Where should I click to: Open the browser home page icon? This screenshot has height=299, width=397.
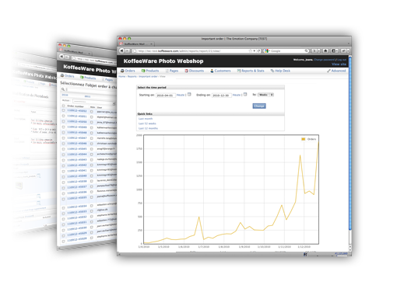325,51
